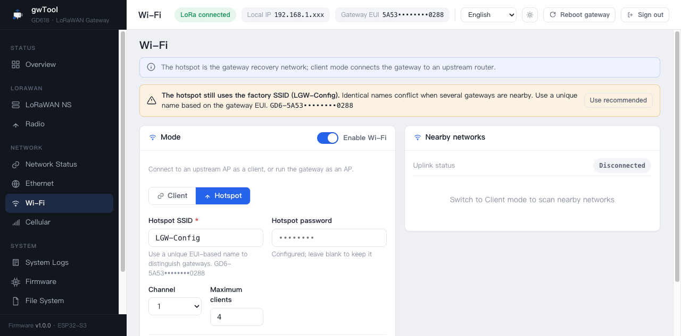Open System Logs in the sidebar

tap(59, 262)
